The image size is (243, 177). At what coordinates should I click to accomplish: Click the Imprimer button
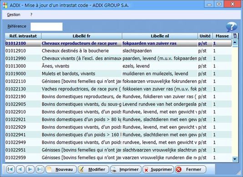coord(126,169)
